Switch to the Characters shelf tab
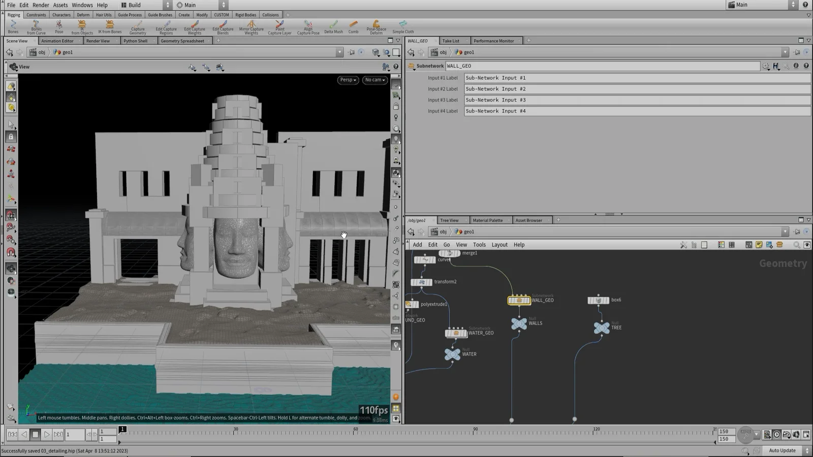 (61, 15)
